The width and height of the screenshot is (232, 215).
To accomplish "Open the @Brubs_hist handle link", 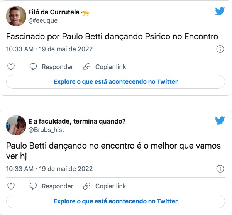I will tap(46, 130).
